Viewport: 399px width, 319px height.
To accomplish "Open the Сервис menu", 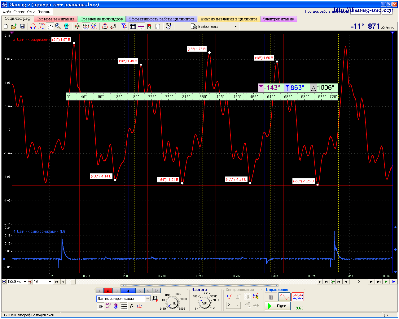I will click(x=19, y=12).
